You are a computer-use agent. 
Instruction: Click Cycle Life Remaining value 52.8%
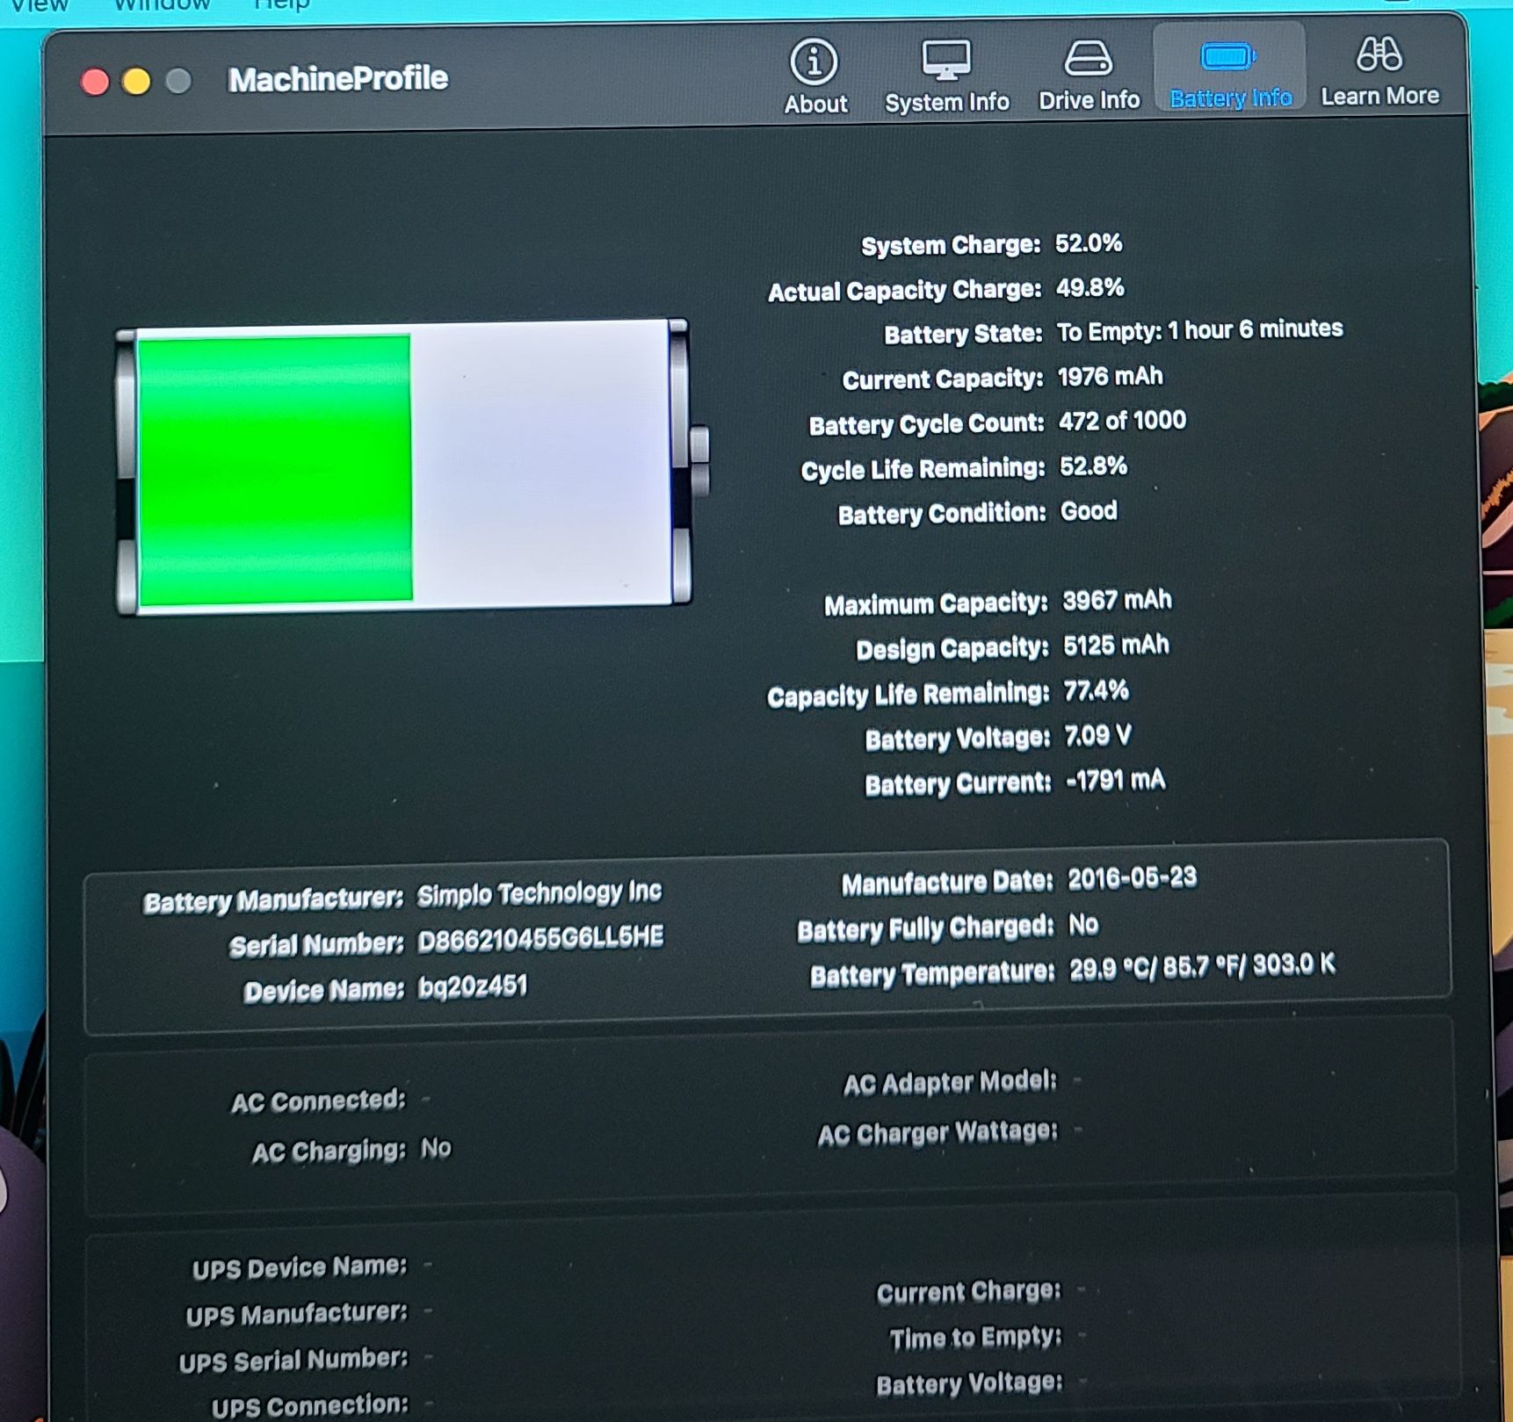click(x=1093, y=466)
